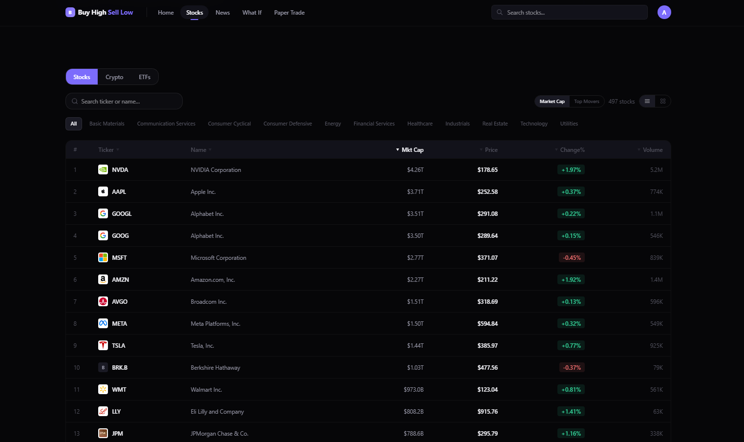Screen dimensions: 744x442
Task: Go to the Home page
Action: (166, 12)
